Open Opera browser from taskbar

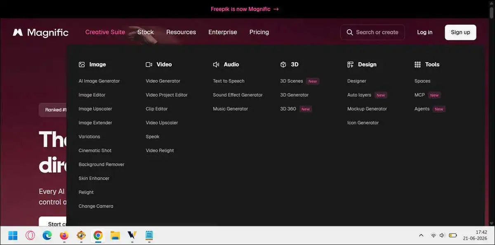(x=30, y=236)
